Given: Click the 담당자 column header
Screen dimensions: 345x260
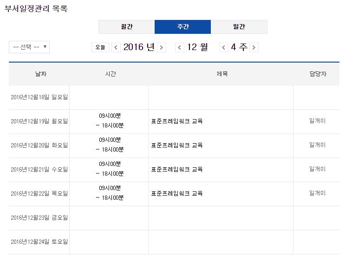Looking at the screenshot, I should 318,74.
